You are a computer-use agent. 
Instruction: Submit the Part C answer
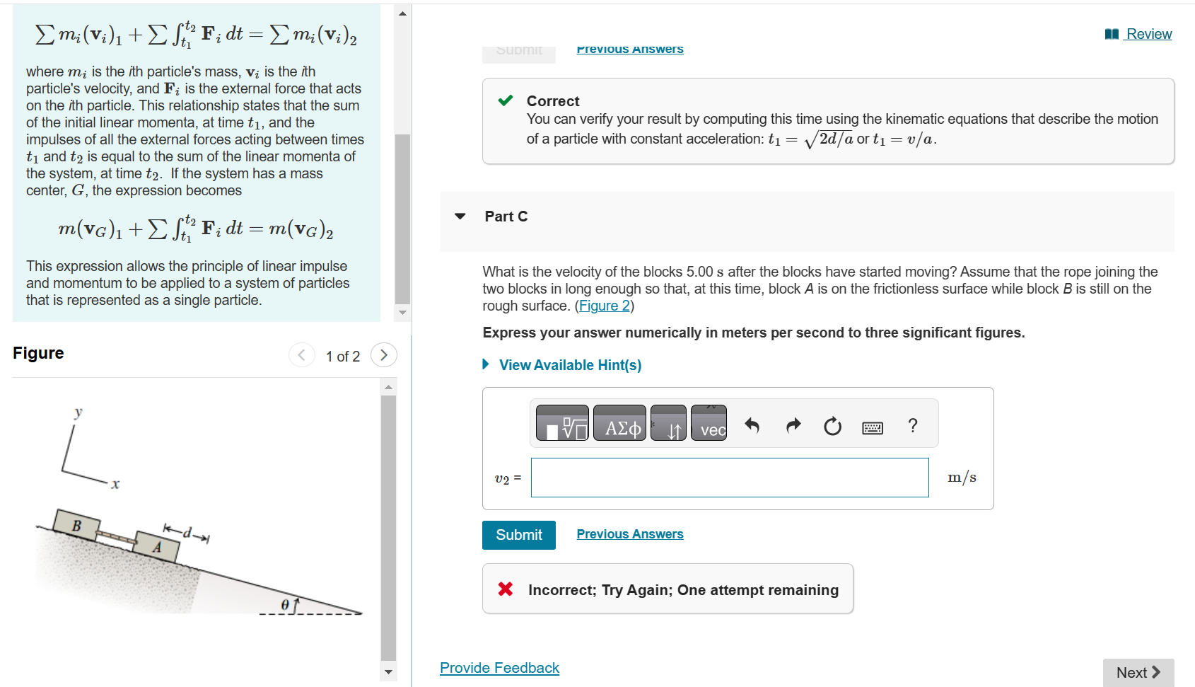[x=518, y=535]
